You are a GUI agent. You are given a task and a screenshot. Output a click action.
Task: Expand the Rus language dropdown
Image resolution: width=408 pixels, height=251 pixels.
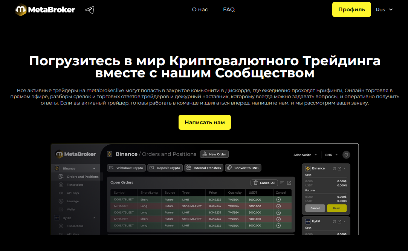point(384,10)
